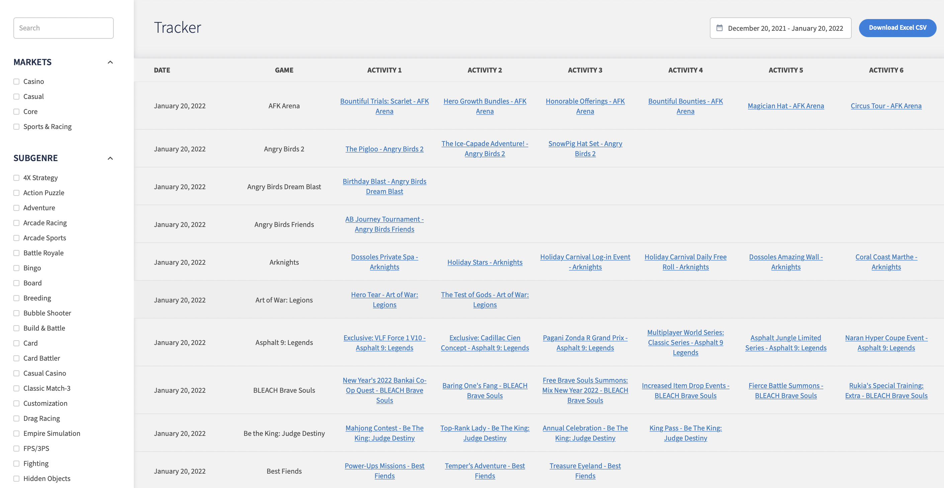The image size is (944, 488).
Task: Click the calendar icon in date range
Action: click(x=719, y=28)
